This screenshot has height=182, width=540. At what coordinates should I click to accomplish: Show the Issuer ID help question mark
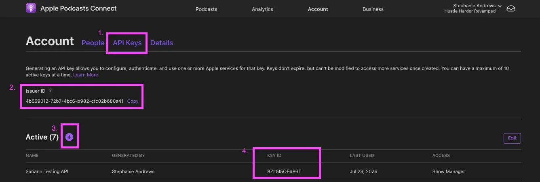pyautogui.click(x=51, y=91)
